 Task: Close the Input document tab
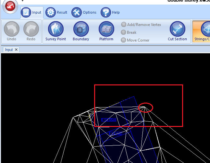(16, 50)
